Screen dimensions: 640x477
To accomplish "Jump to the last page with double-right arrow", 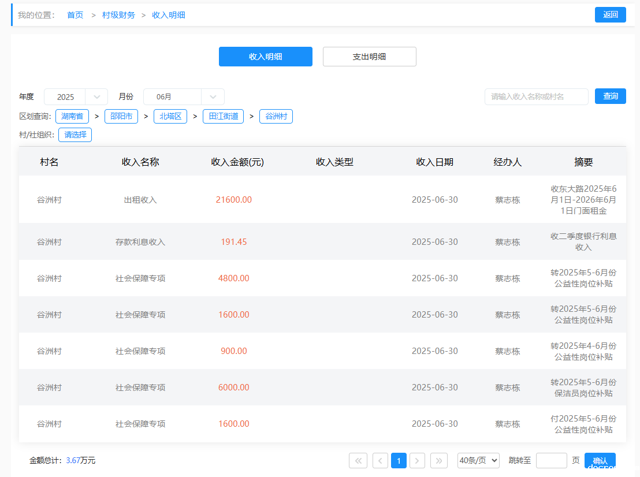I will pyautogui.click(x=439, y=460).
